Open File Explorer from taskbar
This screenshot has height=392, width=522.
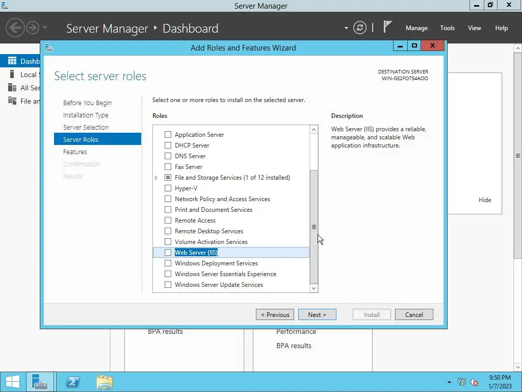click(105, 382)
